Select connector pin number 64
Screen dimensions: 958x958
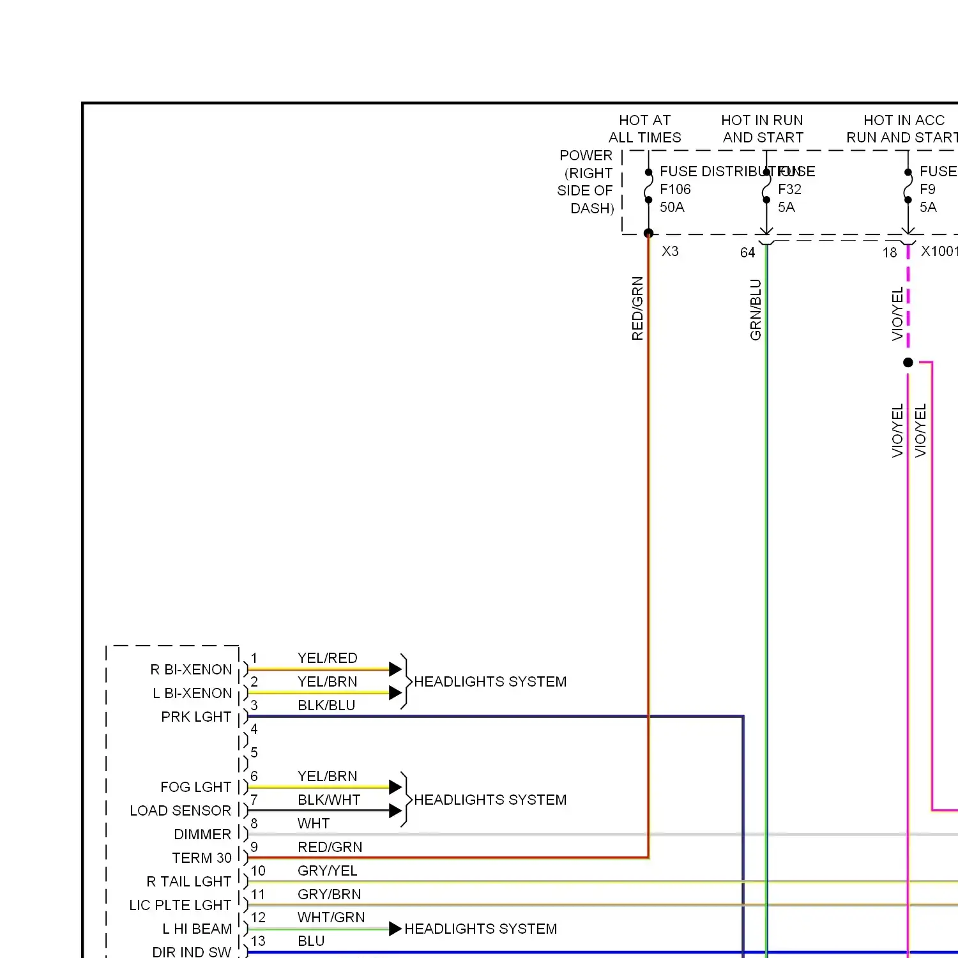point(747,252)
